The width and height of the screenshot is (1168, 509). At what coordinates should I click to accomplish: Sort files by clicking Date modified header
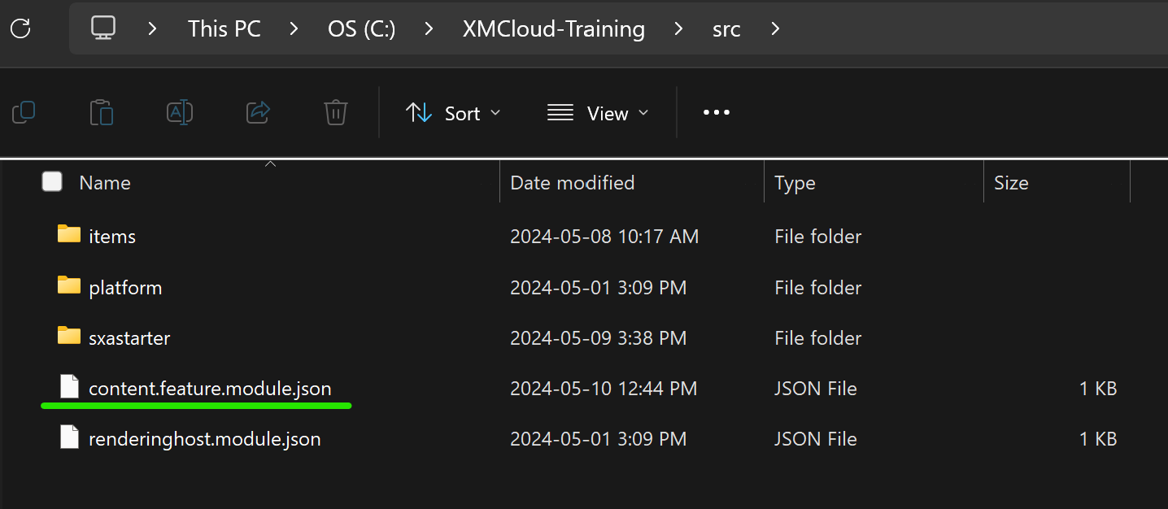pyautogui.click(x=572, y=181)
